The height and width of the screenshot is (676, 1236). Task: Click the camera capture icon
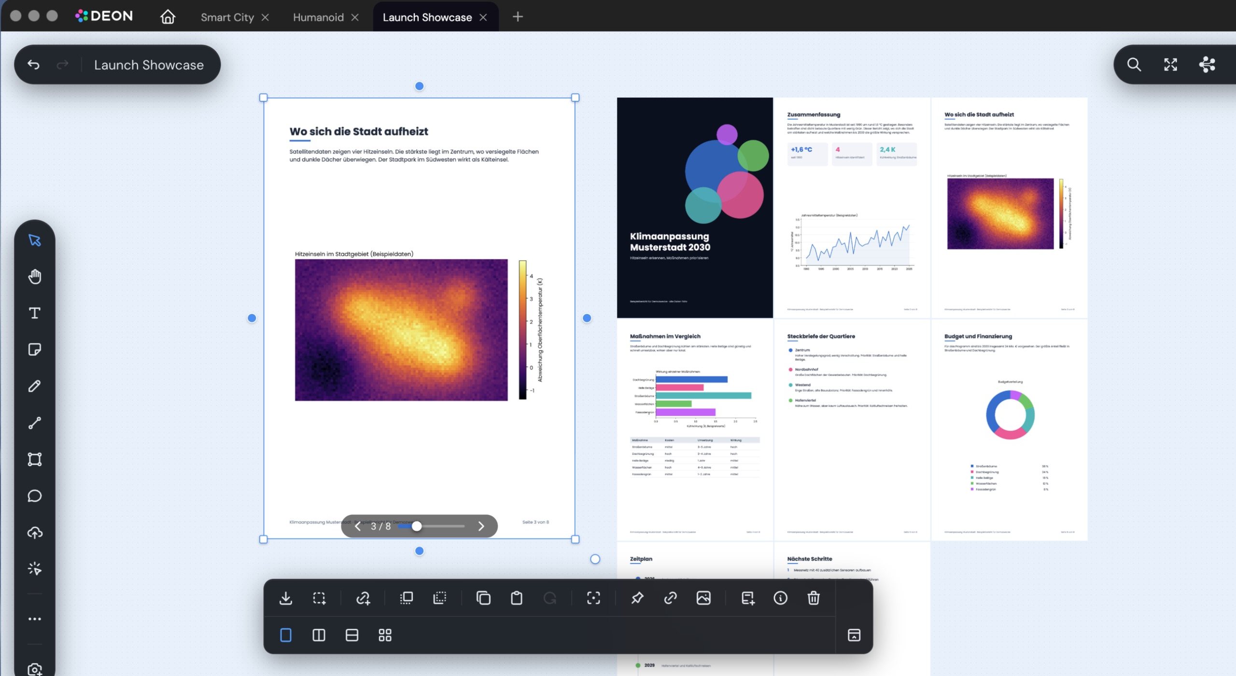pyautogui.click(x=35, y=669)
